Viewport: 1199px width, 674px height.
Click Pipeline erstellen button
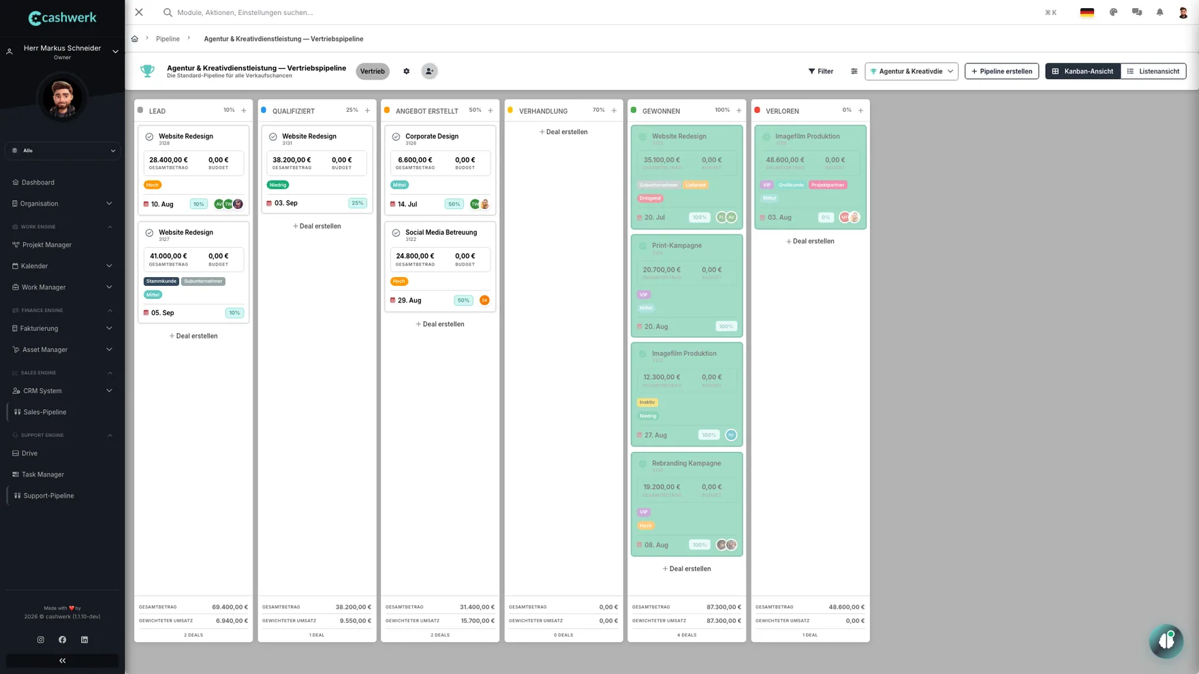1001,71
